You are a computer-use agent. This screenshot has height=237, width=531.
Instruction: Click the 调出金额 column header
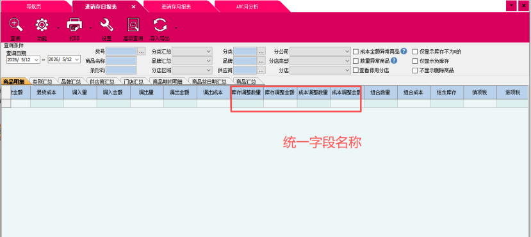[x=180, y=93]
